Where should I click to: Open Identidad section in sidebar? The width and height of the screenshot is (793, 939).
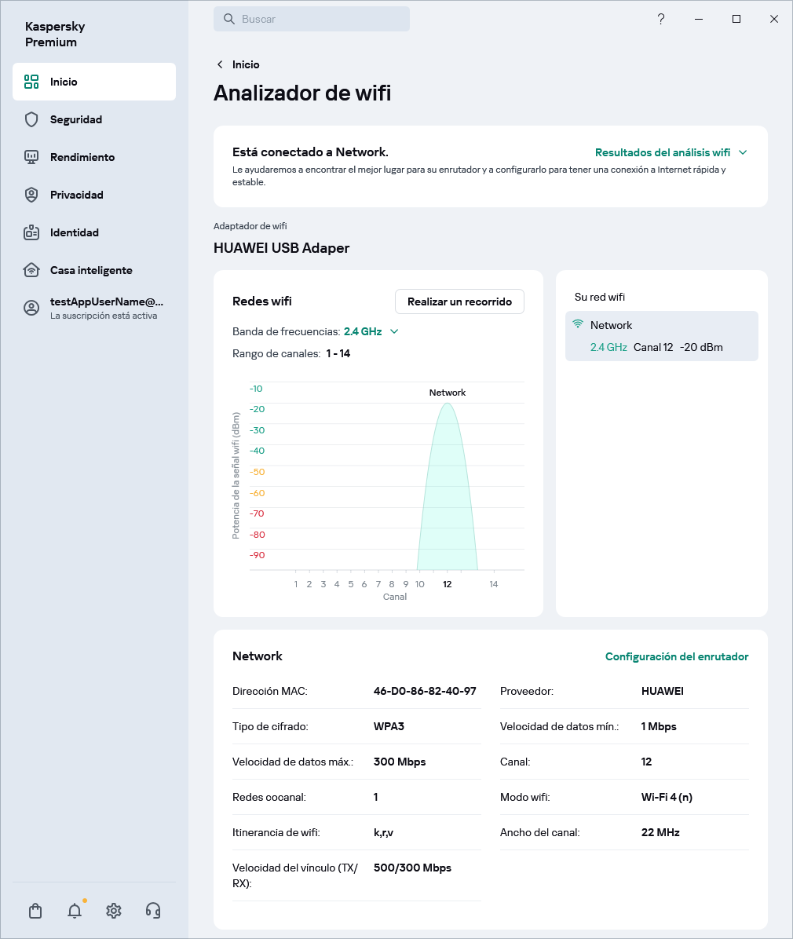click(x=75, y=232)
